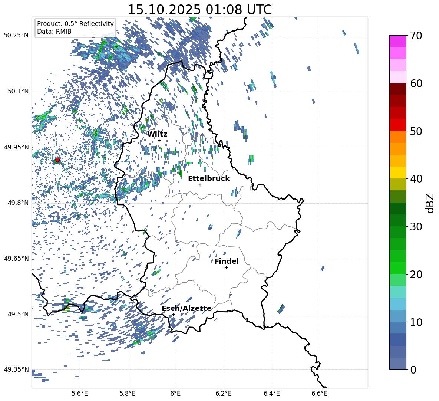Click the 6.4°E longitude label

tap(271, 394)
